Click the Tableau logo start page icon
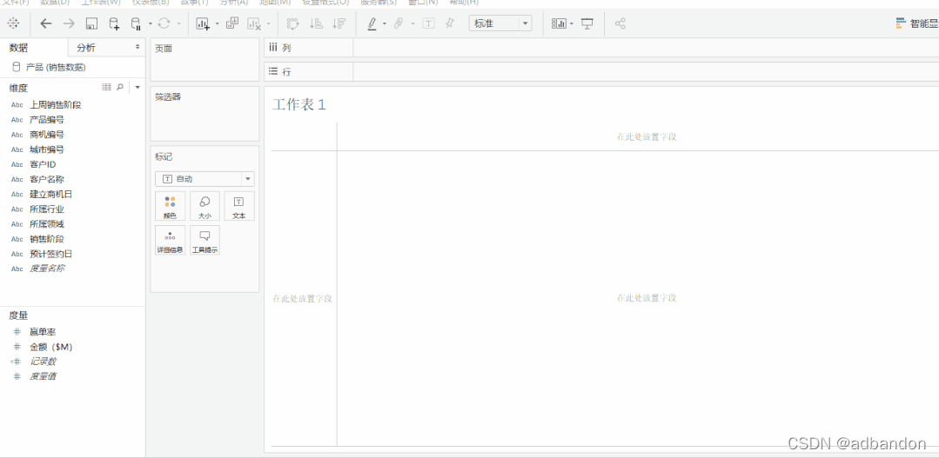The image size is (939, 458). tap(13, 24)
